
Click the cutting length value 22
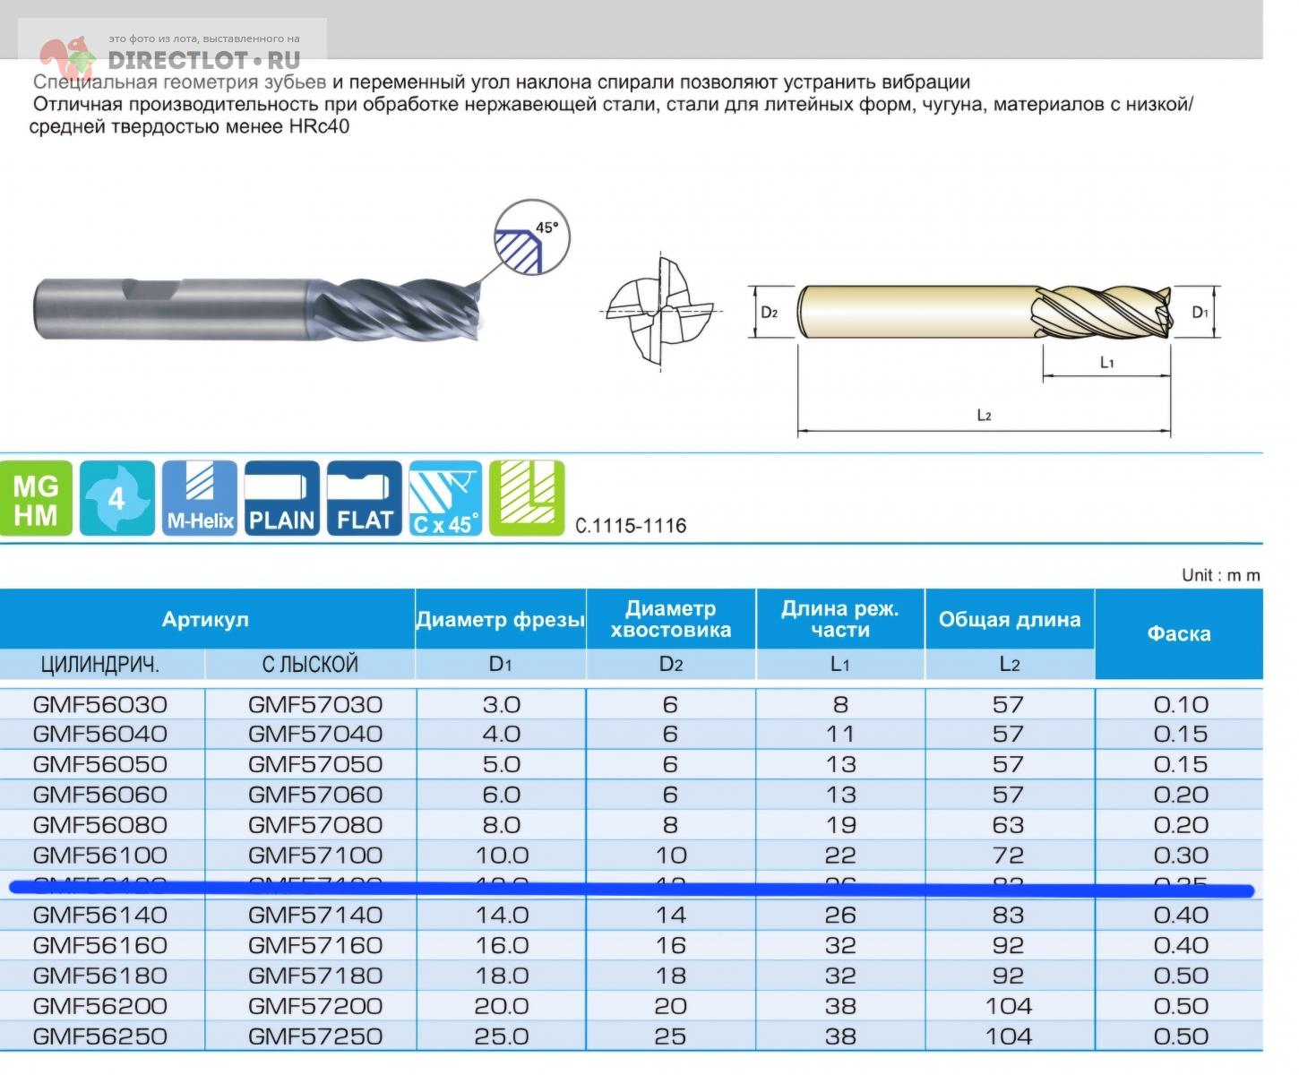(x=840, y=855)
